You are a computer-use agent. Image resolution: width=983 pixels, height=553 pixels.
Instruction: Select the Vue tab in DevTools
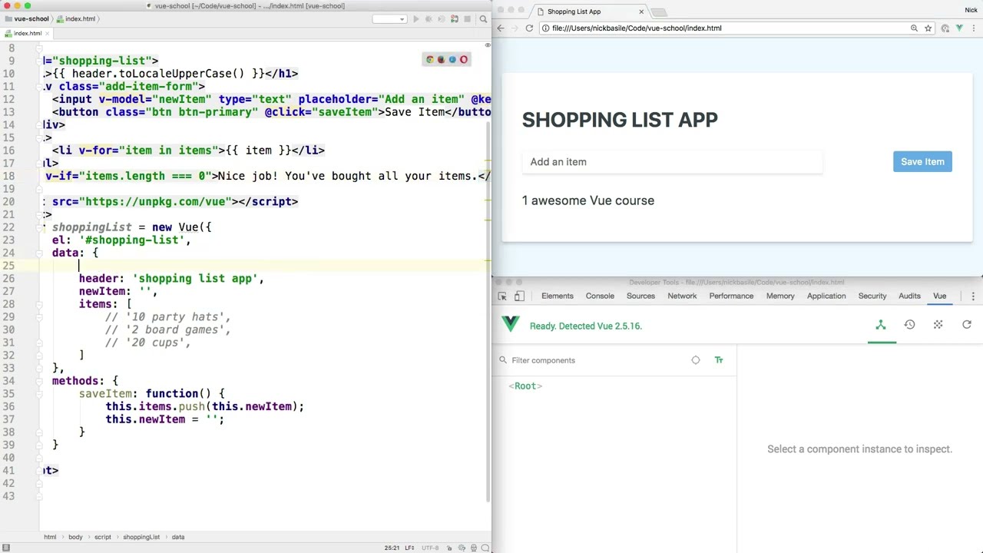[939, 296]
